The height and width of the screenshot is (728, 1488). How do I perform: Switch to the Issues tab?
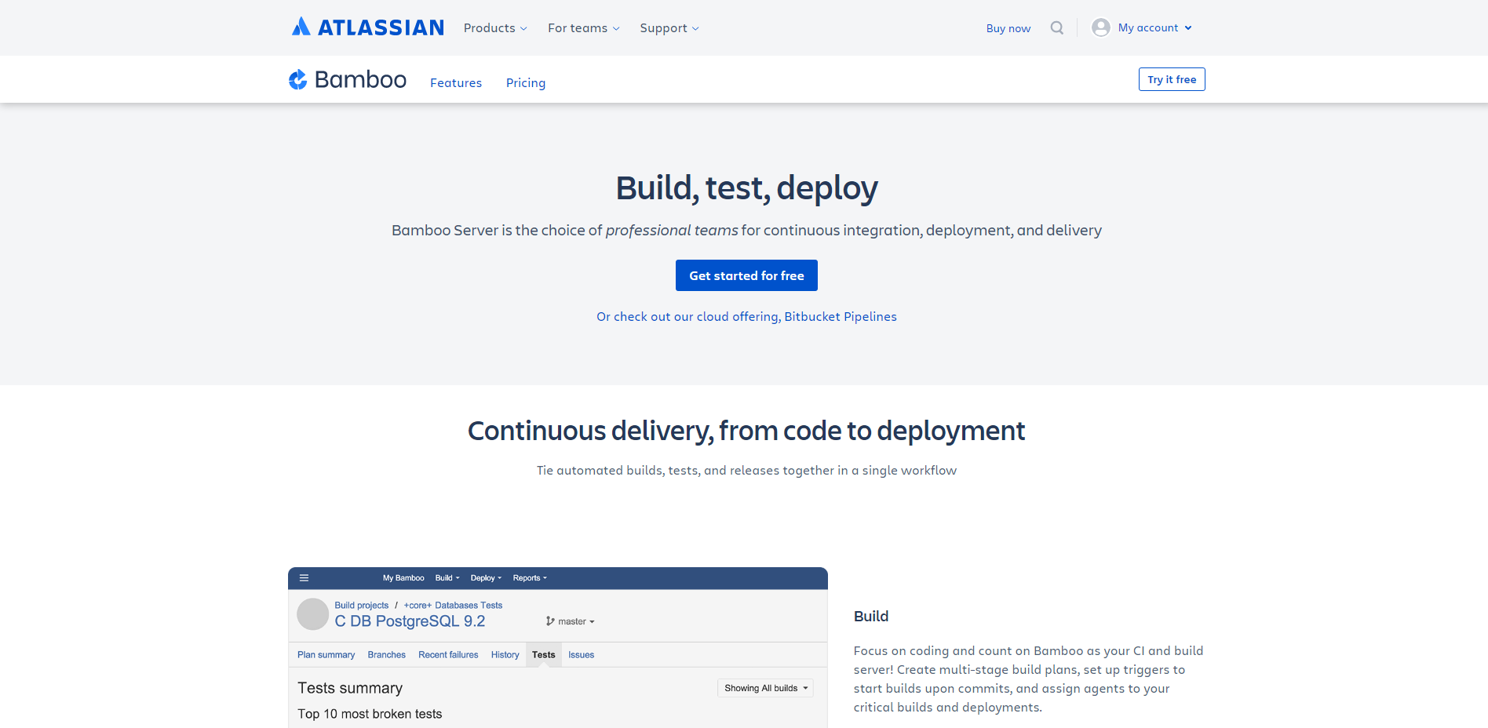[581, 655]
